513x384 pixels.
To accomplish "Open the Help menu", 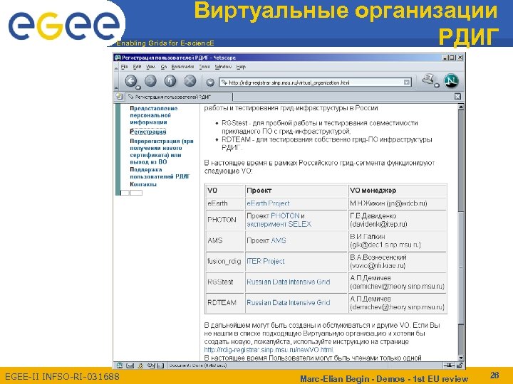I will tap(241, 67).
